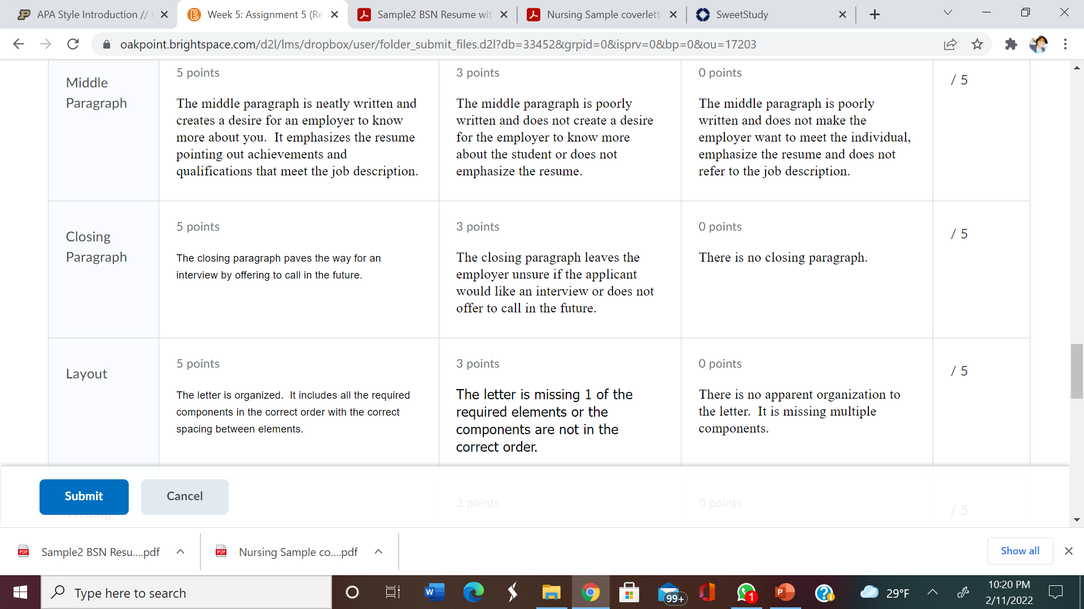Click the Closing Paragraph '3 points' heading
The image size is (1084, 609).
[478, 227]
